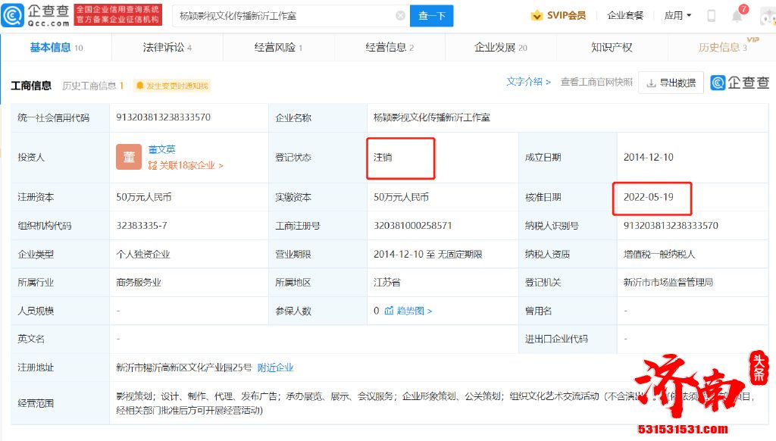Switch to the 法律诉讼 tab

click(167, 47)
